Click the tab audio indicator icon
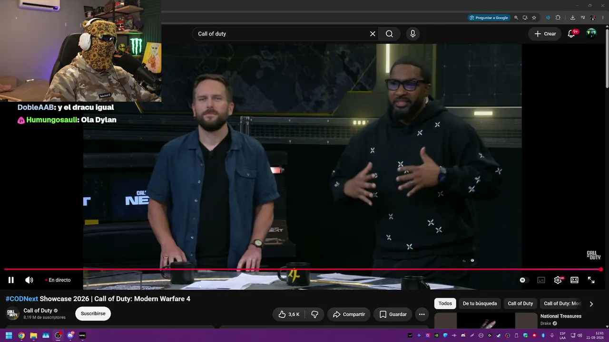This screenshot has width=609, height=342. [548, 18]
